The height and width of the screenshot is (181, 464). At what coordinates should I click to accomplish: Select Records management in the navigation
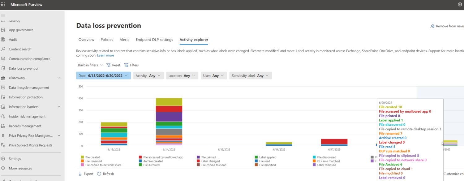(26, 126)
